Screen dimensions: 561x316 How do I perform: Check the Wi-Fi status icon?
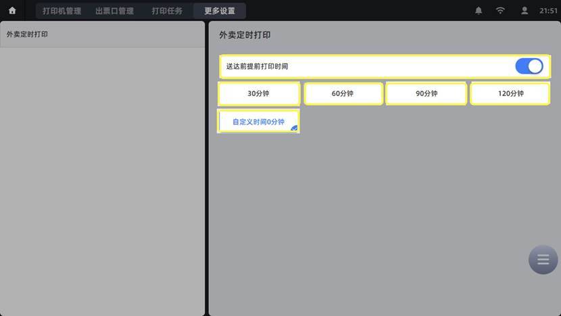pos(500,10)
